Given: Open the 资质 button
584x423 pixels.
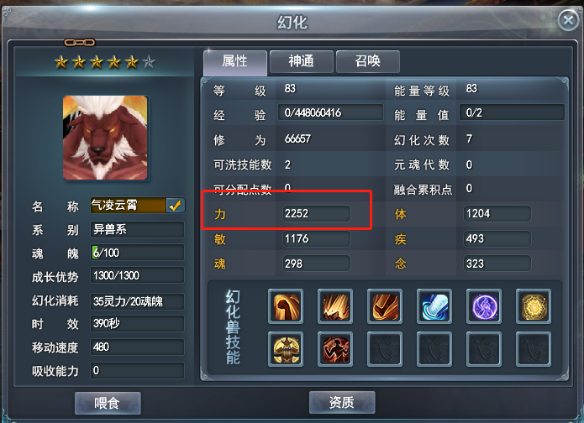Looking at the screenshot, I should pyautogui.click(x=342, y=402).
